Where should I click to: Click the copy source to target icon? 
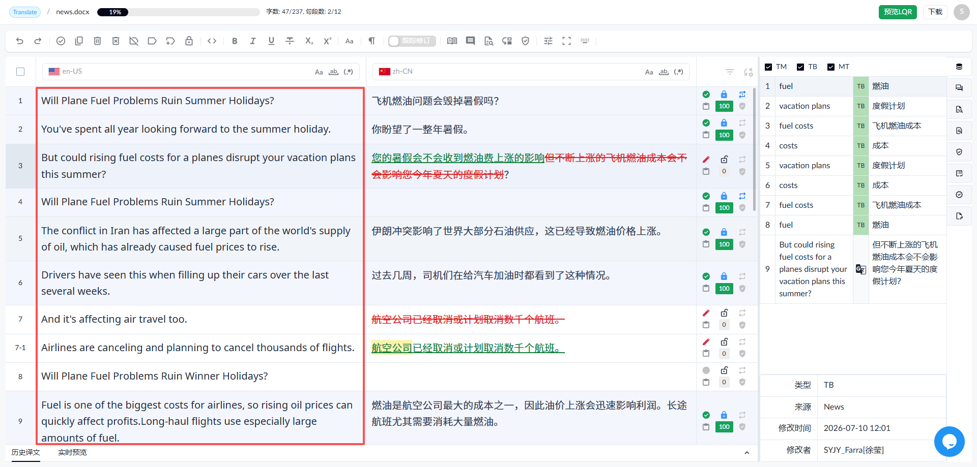coord(79,41)
